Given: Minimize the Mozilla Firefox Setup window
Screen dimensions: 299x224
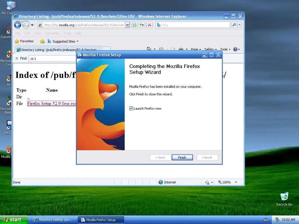Looking at the screenshot, I should (x=204, y=55).
